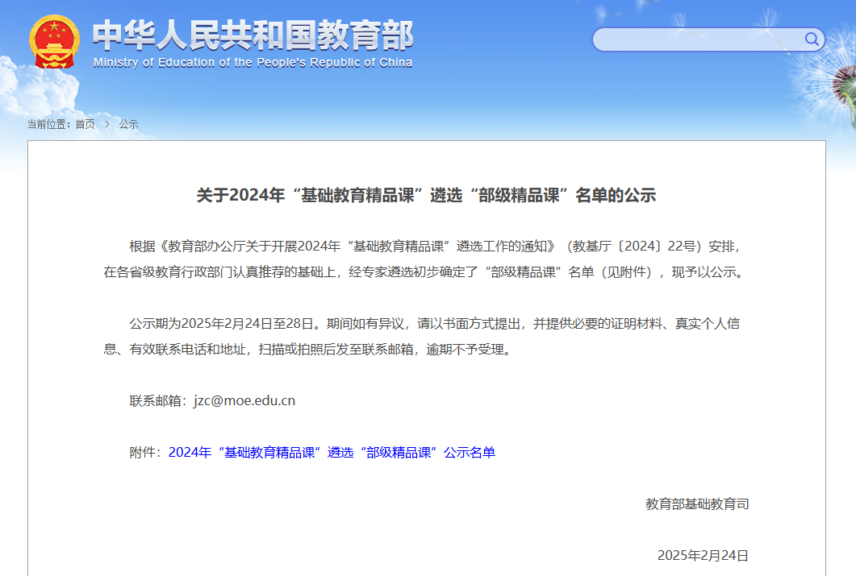Click the English Ministry of Education subtitle

click(253, 63)
